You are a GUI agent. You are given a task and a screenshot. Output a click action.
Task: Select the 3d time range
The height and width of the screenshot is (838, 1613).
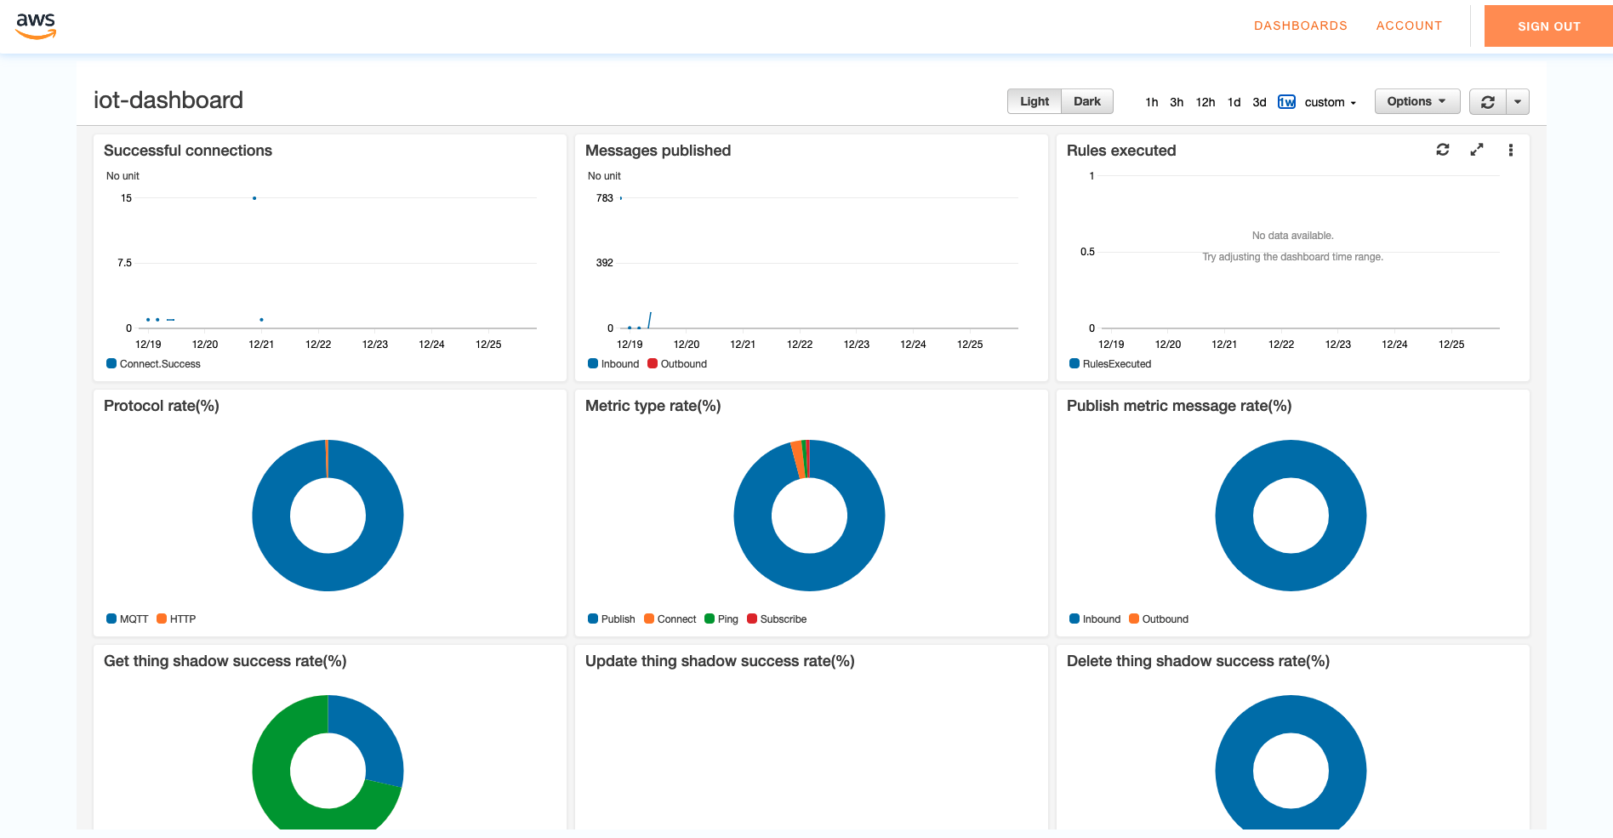[1260, 102]
